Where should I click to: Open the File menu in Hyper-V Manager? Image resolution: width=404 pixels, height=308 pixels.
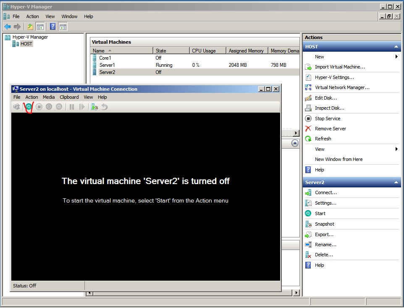point(16,16)
